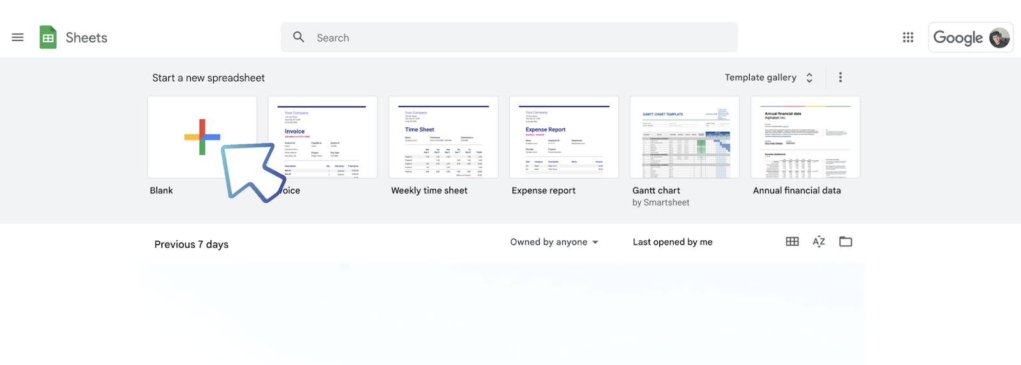
Task: Click into the Search field
Action: click(x=509, y=38)
